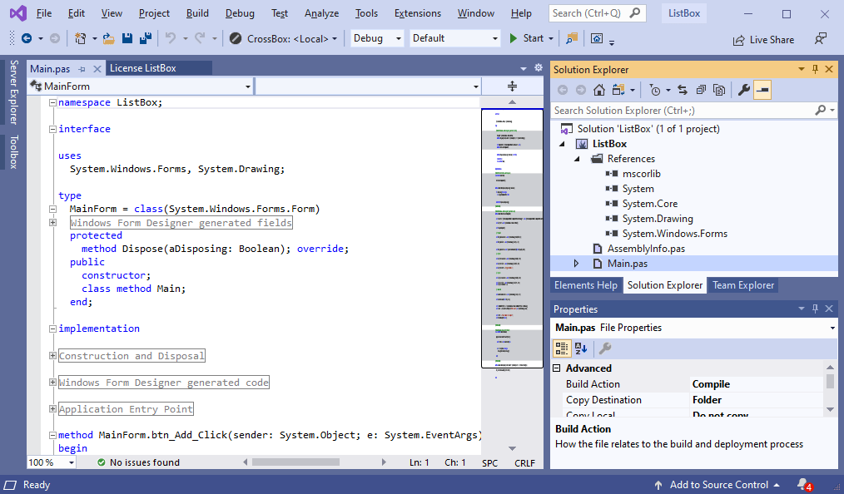Collapse the Advanced property category
Screen dimensions: 844x494
point(557,368)
